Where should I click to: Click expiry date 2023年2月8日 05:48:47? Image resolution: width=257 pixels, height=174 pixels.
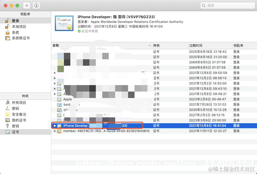[x=207, y=99]
